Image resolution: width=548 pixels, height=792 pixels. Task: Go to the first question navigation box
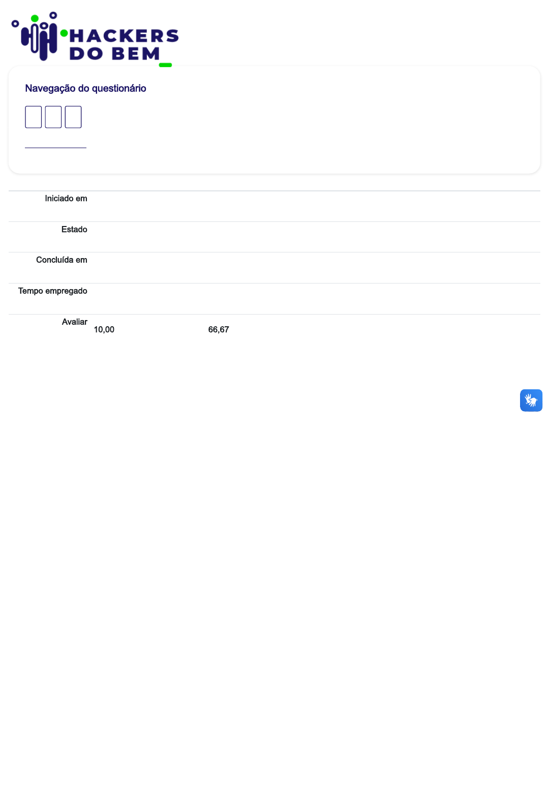pos(34,117)
